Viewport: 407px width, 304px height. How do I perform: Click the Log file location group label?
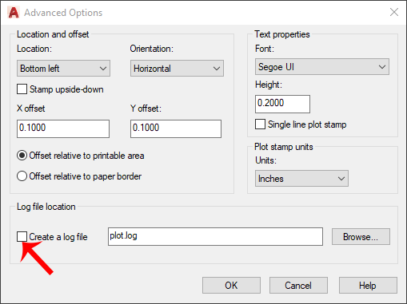[46, 207]
